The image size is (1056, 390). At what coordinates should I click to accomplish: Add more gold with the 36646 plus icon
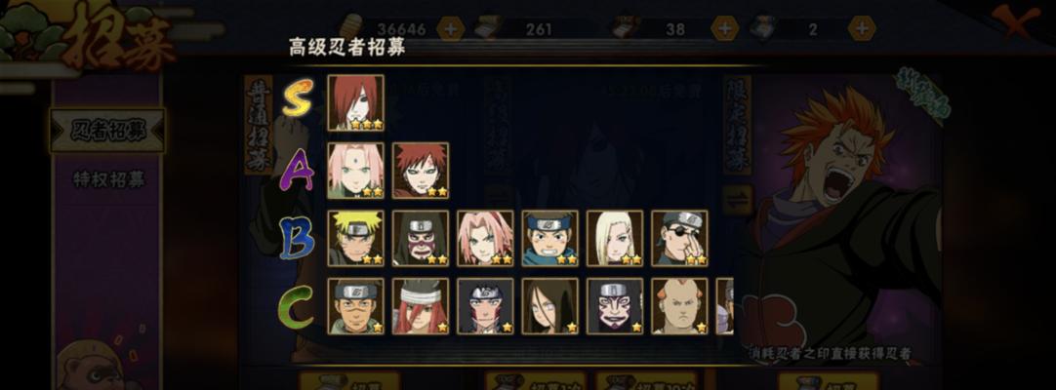(x=450, y=29)
